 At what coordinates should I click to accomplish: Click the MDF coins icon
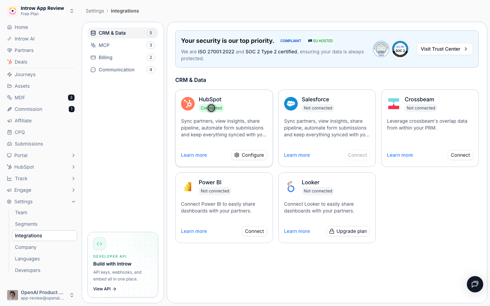coord(10,98)
